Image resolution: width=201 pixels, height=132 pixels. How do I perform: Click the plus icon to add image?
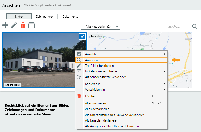pyautogui.click(x=5, y=25)
